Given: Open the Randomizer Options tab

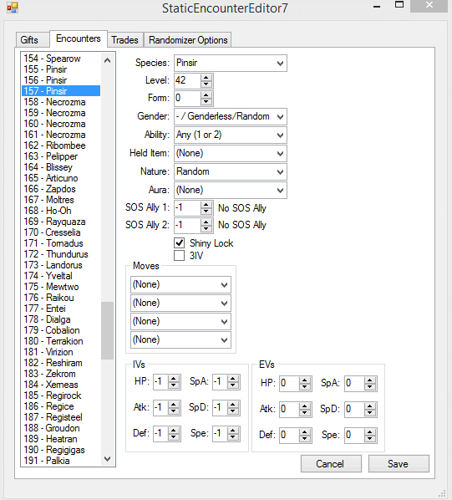Looking at the screenshot, I should tap(188, 40).
